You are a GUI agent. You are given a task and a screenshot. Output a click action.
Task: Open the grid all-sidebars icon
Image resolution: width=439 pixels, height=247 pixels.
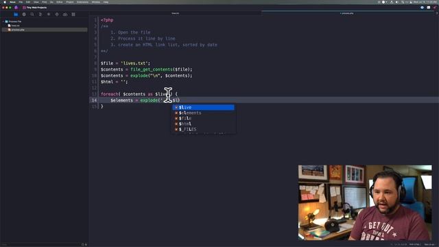coord(73,14)
